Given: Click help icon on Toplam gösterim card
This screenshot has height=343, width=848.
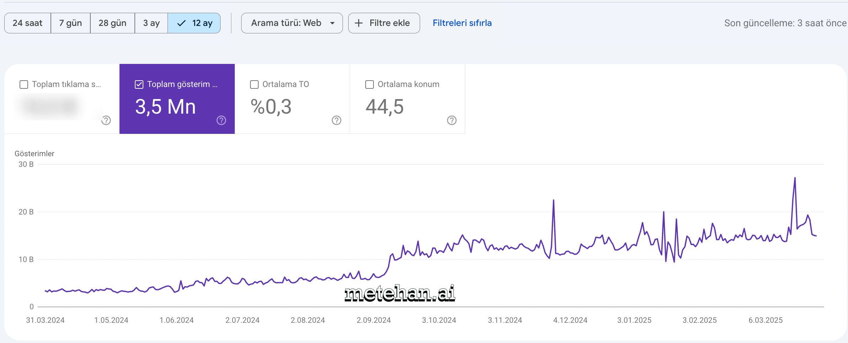Looking at the screenshot, I should pos(221,120).
